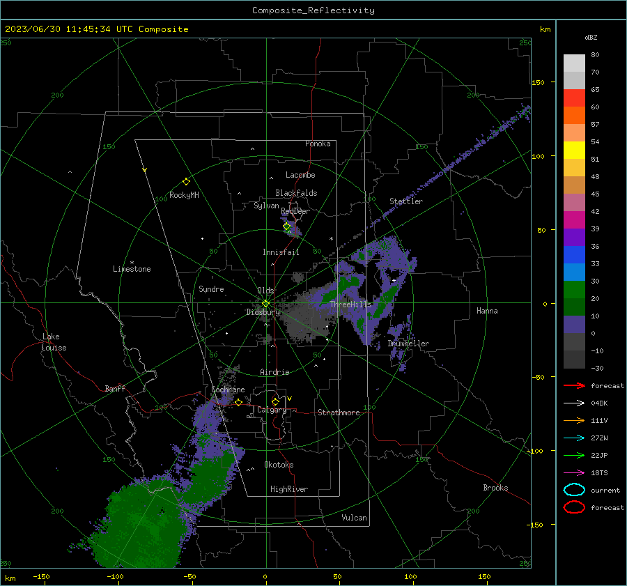Viewport: 627px width, 586px height.
Task: Select the Didsbury town label
Action: pos(263,312)
